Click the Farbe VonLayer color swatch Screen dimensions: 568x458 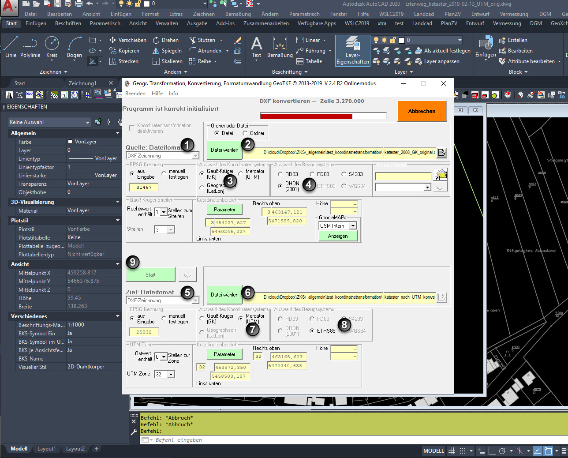point(70,142)
